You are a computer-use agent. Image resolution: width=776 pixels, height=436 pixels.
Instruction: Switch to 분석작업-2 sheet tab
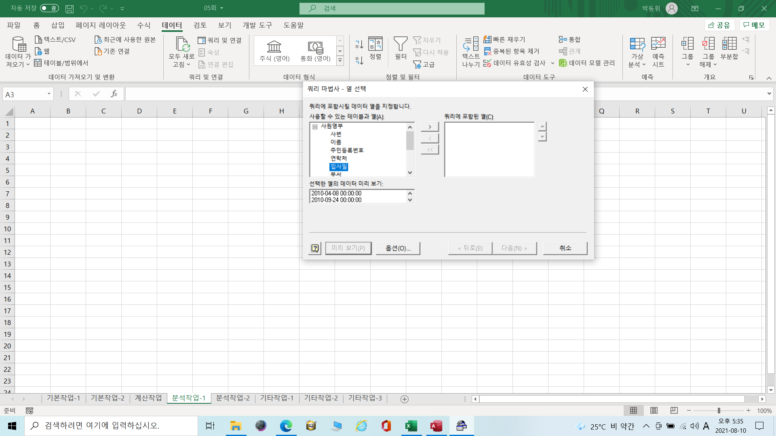point(233,398)
